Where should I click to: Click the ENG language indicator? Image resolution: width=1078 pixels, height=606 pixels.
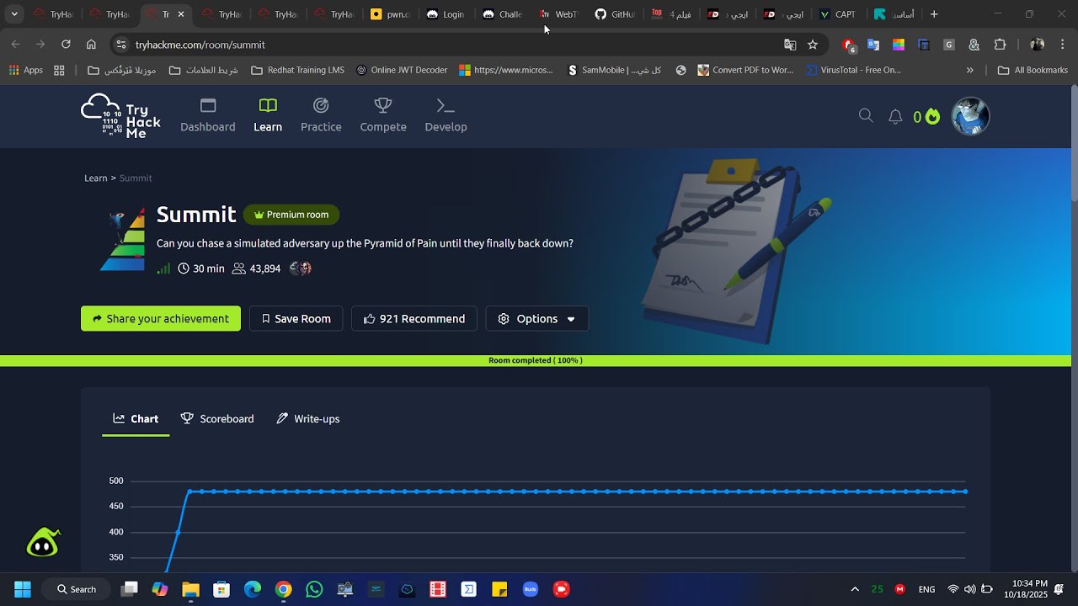click(926, 589)
